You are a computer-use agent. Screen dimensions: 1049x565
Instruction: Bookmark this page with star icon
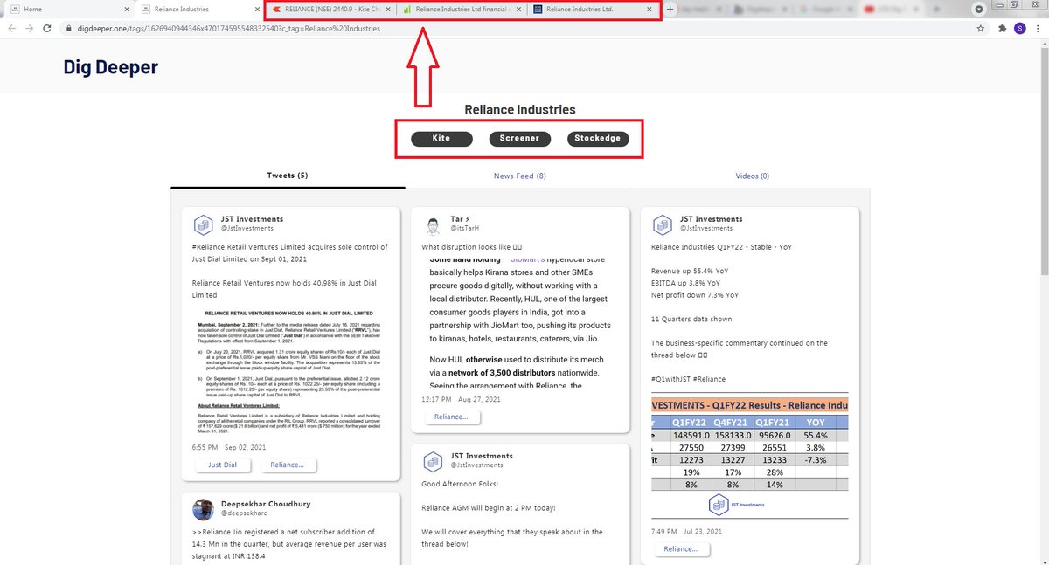pos(981,28)
